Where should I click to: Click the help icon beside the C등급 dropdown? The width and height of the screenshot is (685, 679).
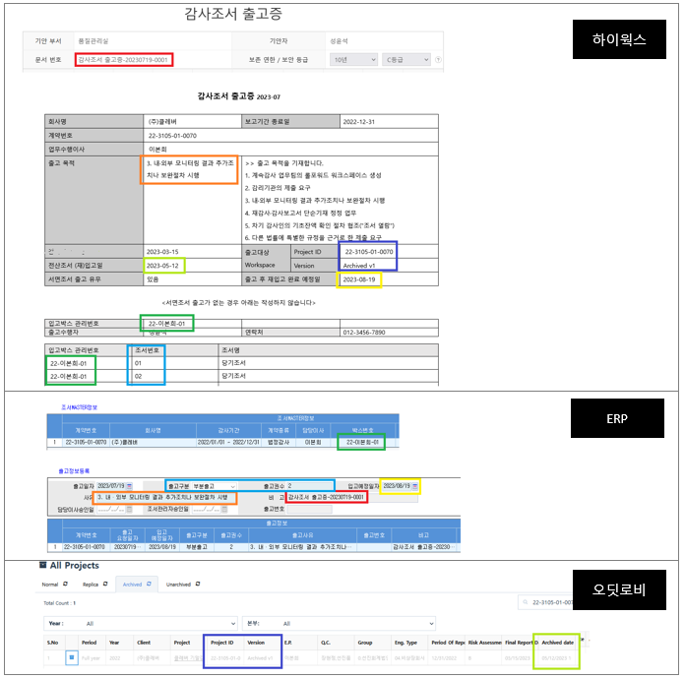(437, 59)
